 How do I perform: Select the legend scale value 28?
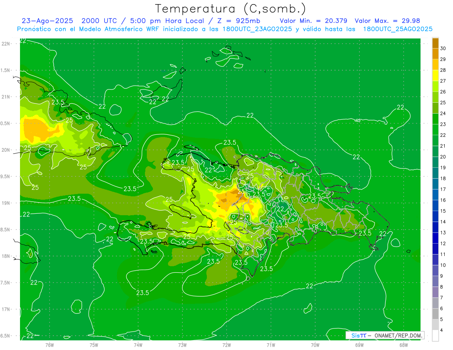point(443,70)
